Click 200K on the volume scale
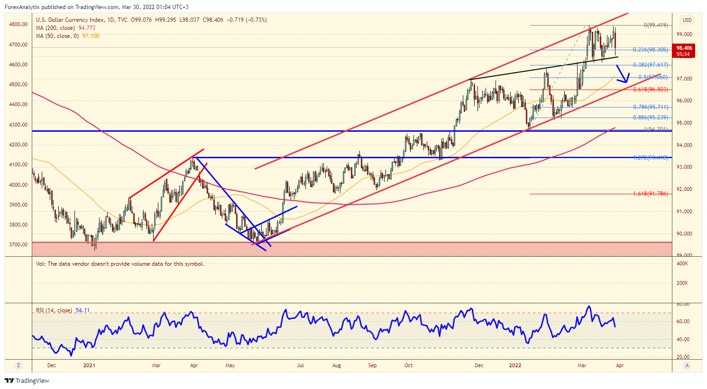 coord(682,283)
